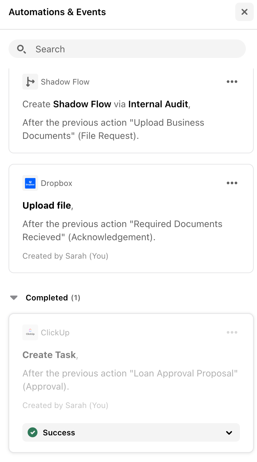The height and width of the screenshot is (462, 257).
Task: Close the Automations & Events panel
Action: click(245, 12)
